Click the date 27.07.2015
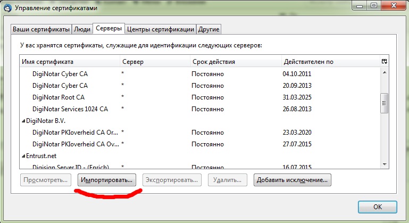Viewport: 409px width, 223px height. 297,144
